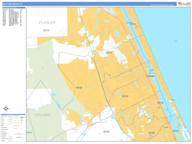Select the 32128 ZIP label on map

click(x=106, y=132)
